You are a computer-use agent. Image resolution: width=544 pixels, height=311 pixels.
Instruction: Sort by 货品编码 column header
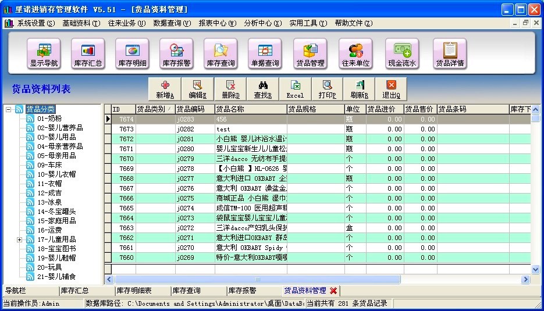(x=195, y=109)
